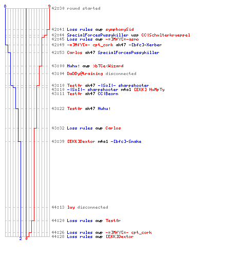
Task: Click player name >bTCe<Wizard
Action: click(x=108, y=66)
